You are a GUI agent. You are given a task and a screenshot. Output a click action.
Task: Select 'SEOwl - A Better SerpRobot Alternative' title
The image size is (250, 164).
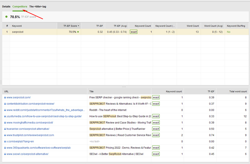pyautogui.click(x=116, y=154)
